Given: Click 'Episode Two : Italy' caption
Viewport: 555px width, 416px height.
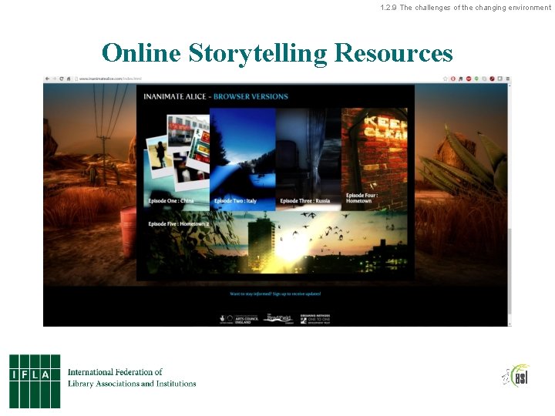Looking at the screenshot, I should point(235,201).
